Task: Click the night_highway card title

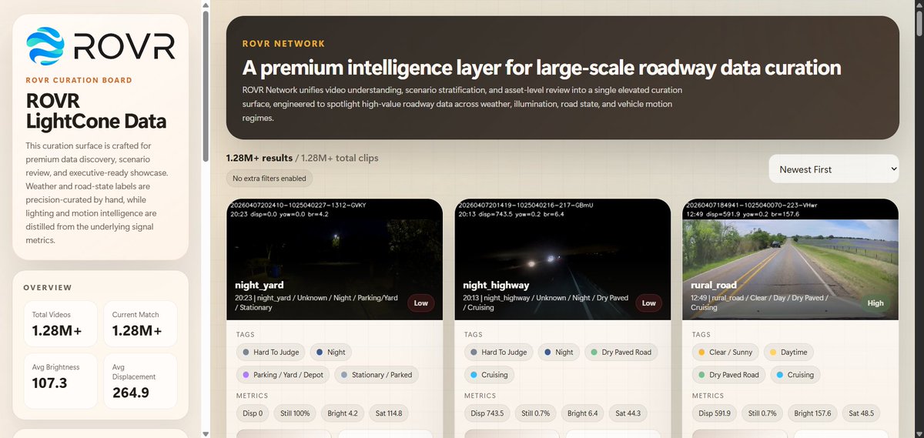Action: (495, 285)
